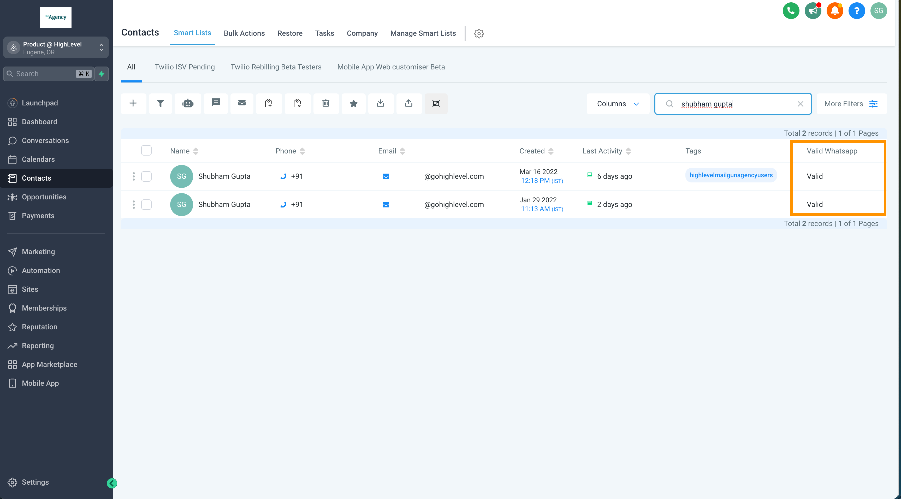Click the merge contacts icon
The image size is (901, 499).
tap(436, 104)
